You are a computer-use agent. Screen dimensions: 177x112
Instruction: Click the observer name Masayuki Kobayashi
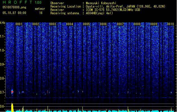101,3
